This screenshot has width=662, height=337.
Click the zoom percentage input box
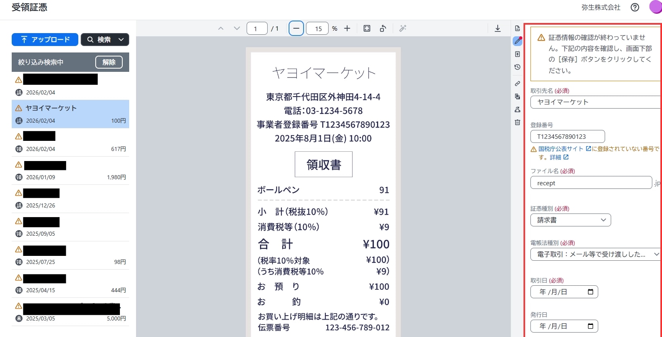coord(317,28)
